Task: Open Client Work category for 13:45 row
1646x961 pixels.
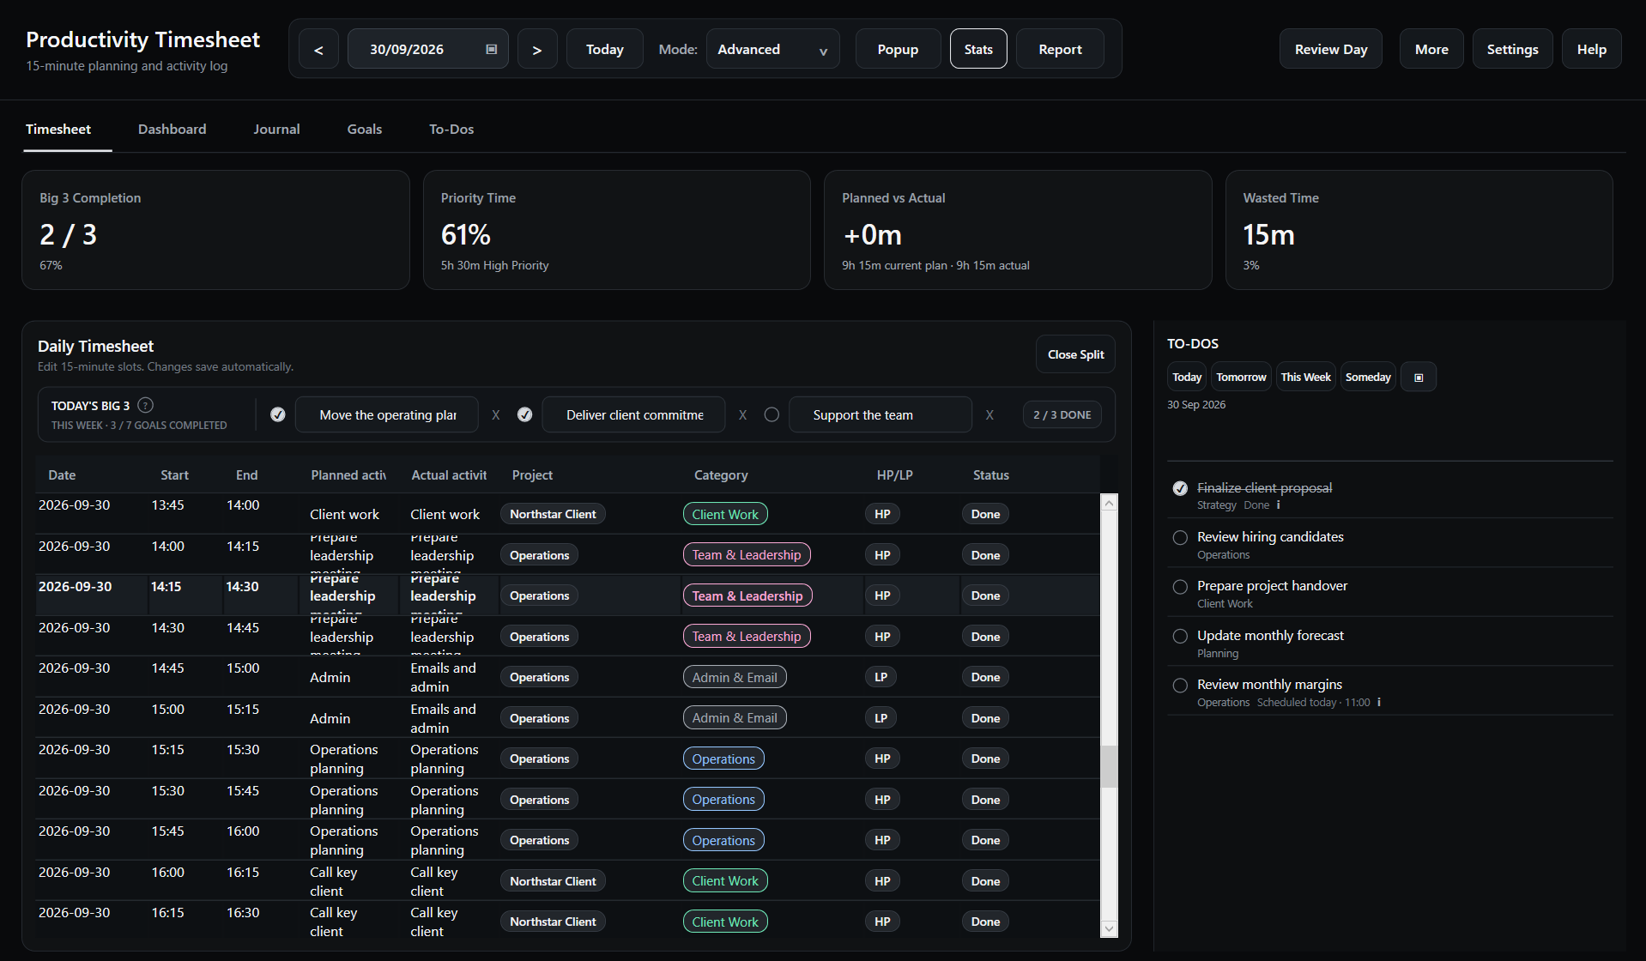Action: 725,514
